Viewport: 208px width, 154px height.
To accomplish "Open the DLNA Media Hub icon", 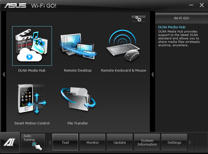I will point(32,46).
